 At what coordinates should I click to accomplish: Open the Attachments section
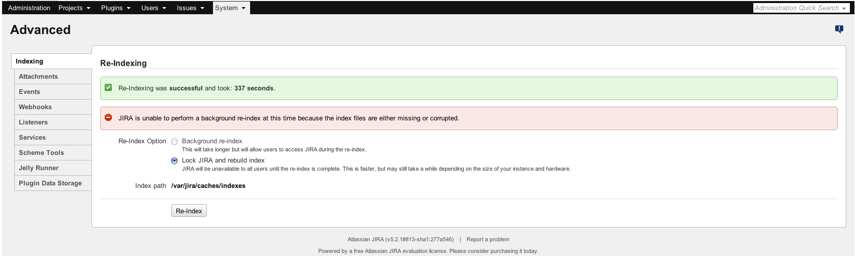click(x=53, y=76)
